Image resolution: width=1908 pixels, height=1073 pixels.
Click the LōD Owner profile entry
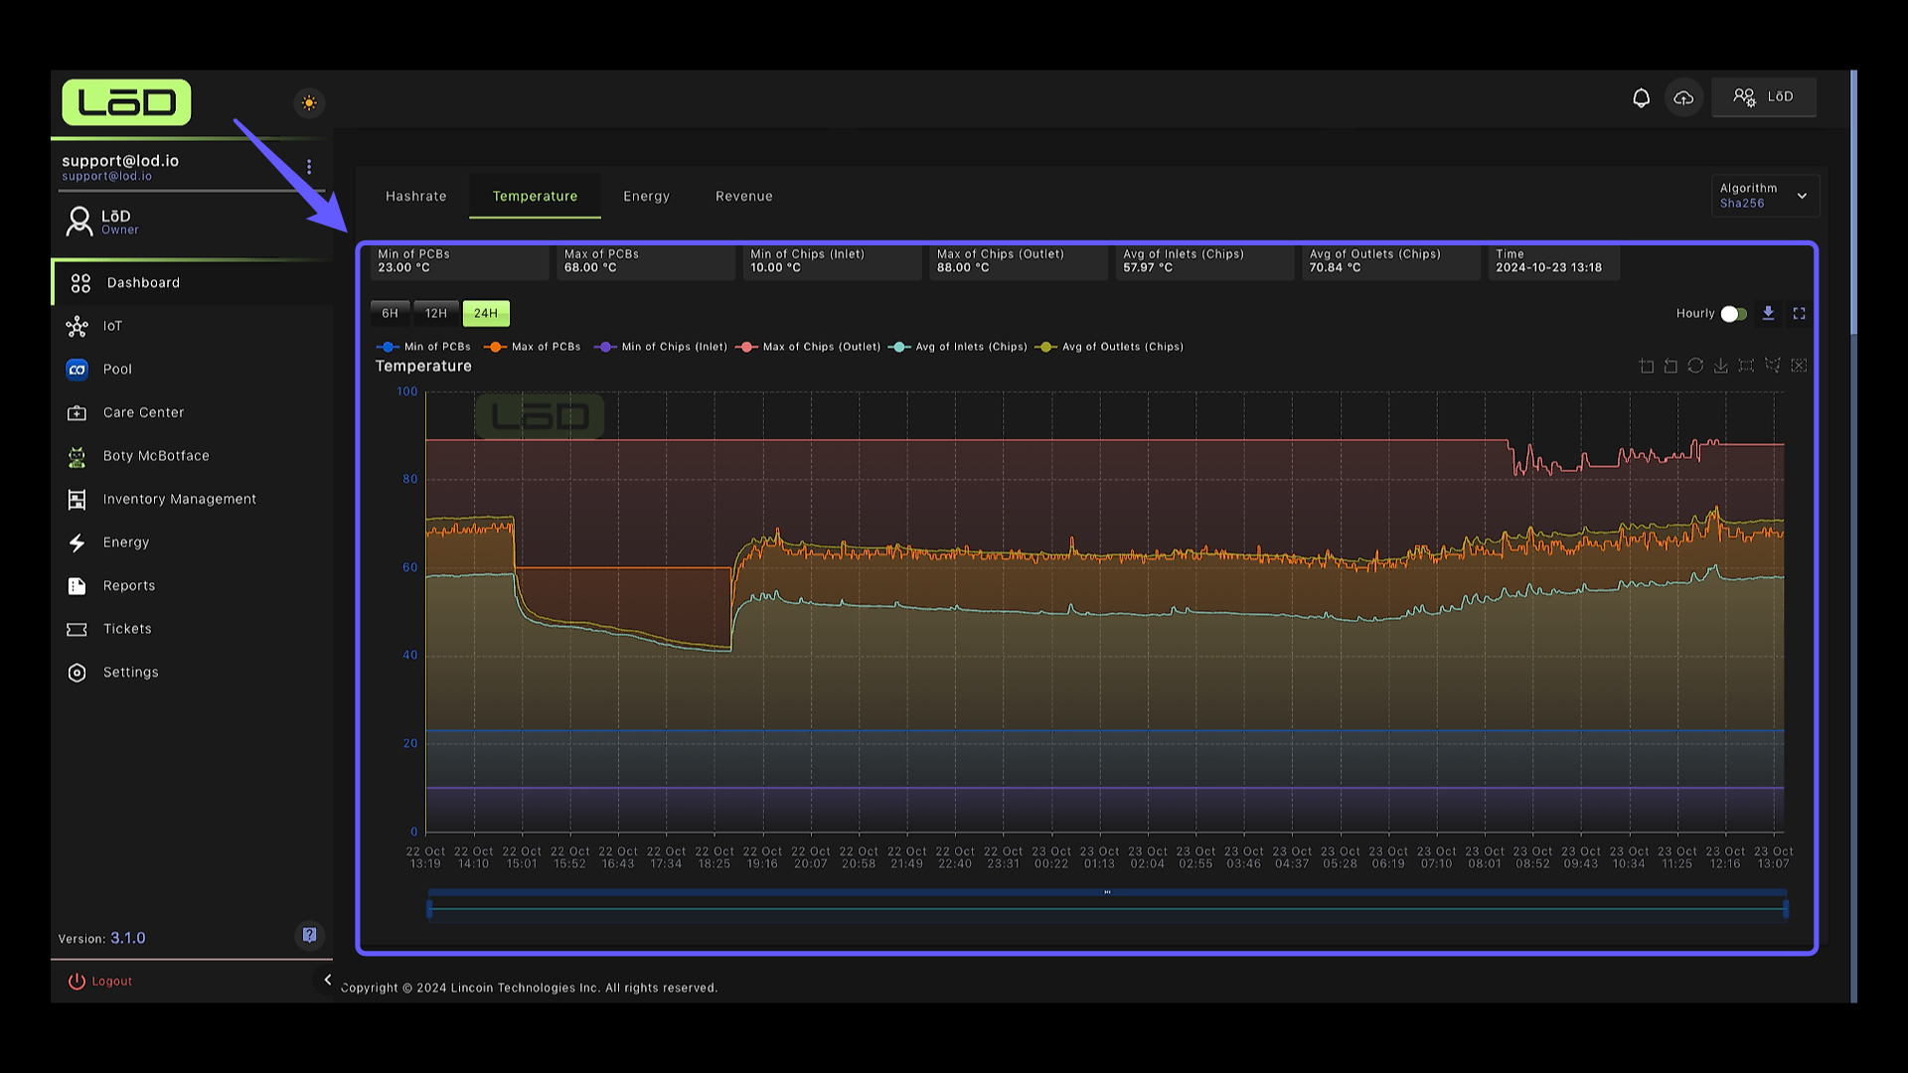point(192,222)
